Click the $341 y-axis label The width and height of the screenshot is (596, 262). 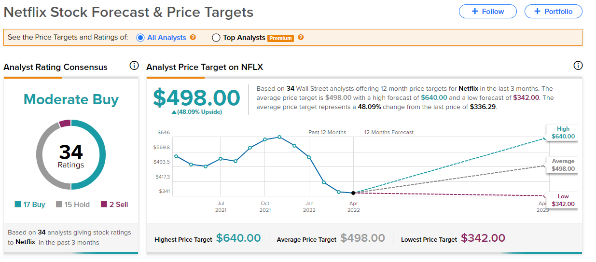tap(164, 192)
